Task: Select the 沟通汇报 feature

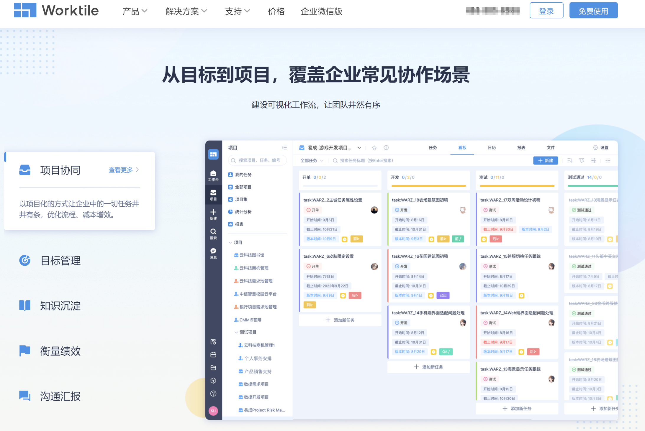Action: (x=50, y=396)
